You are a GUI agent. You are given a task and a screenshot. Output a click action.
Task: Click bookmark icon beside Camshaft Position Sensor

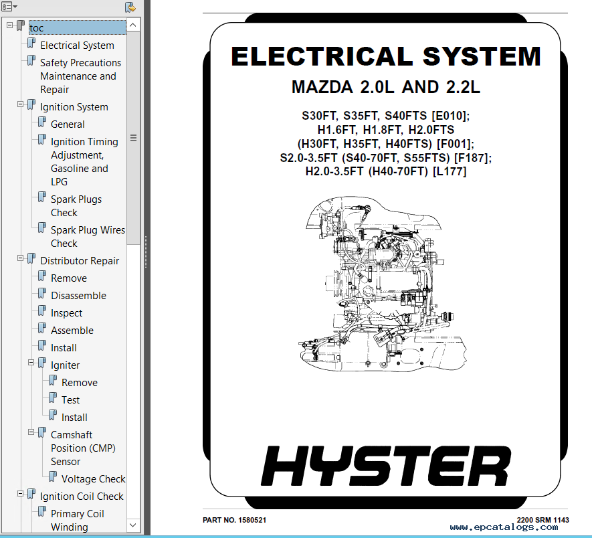click(42, 432)
